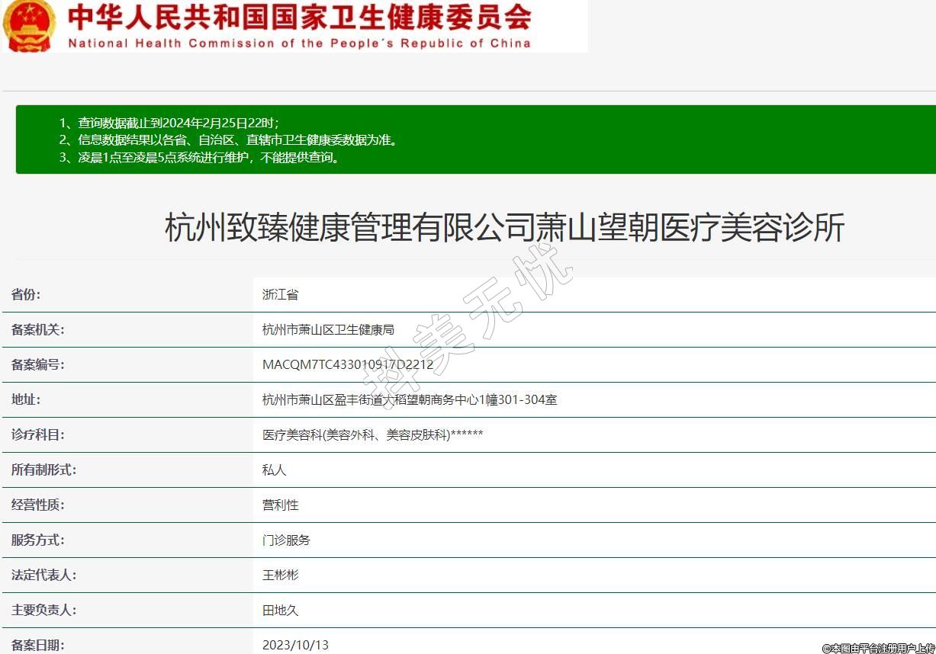Click the clinic name heading
The height and width of the screenshot is (654, 936).
[x=504, y=228]
